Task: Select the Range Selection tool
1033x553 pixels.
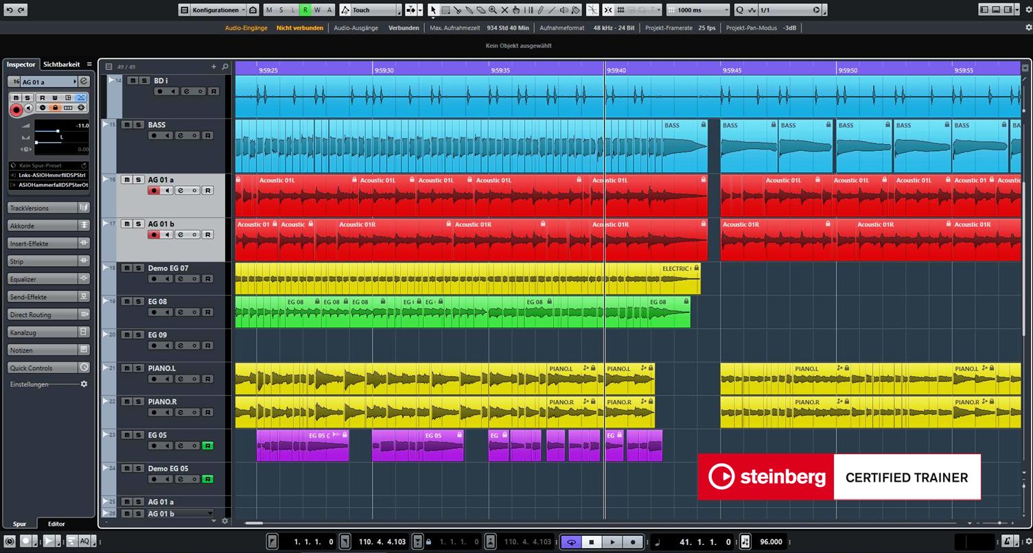Action: coord(445,10)
